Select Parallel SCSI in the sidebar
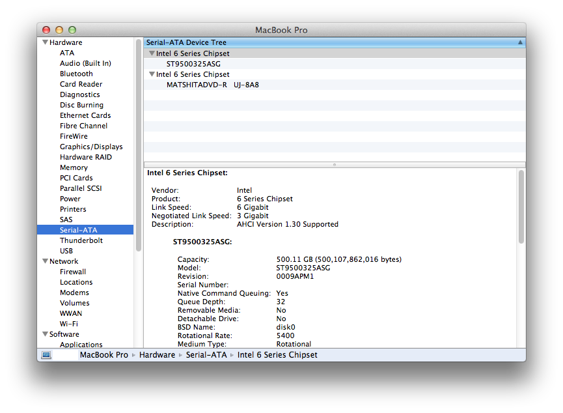This screenshot has width=563, height=413. (x=81, y=188)
